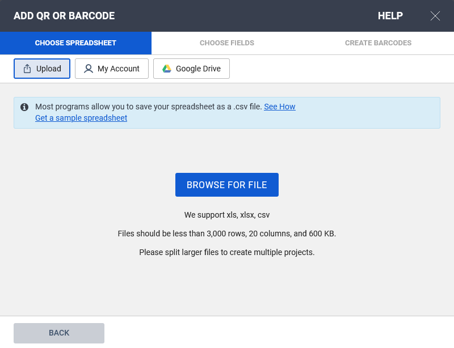Switch to the Choose Spreadsheet tab
454x348 pixels.
tap(75, 43)
